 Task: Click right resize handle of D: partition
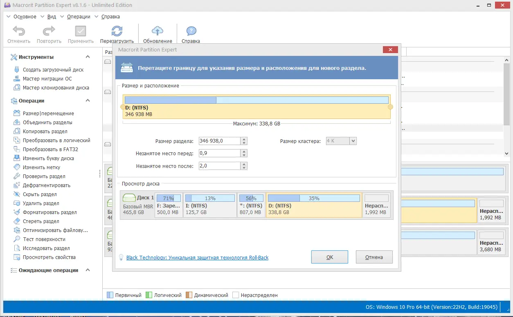tap(390, 107)
